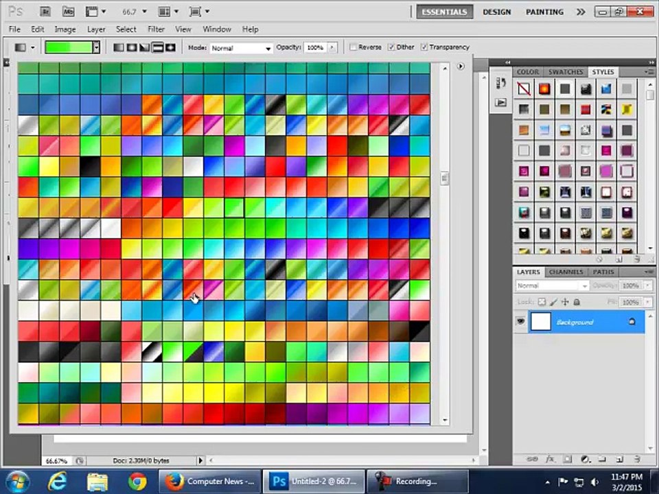
Task: Open Internet Explorer from the taskbar
Action: pyautogui.click(x=57, y=482)
